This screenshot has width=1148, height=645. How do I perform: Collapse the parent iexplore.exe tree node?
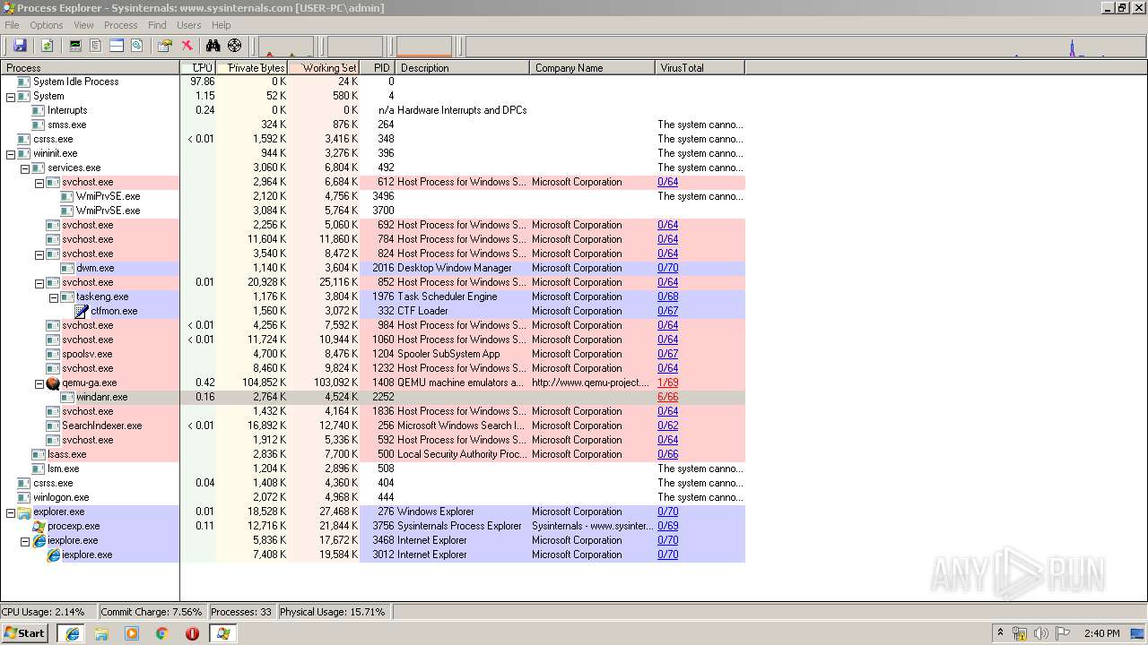pos(25,540)
